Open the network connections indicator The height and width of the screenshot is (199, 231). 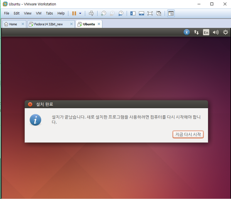tap(196, 32)
